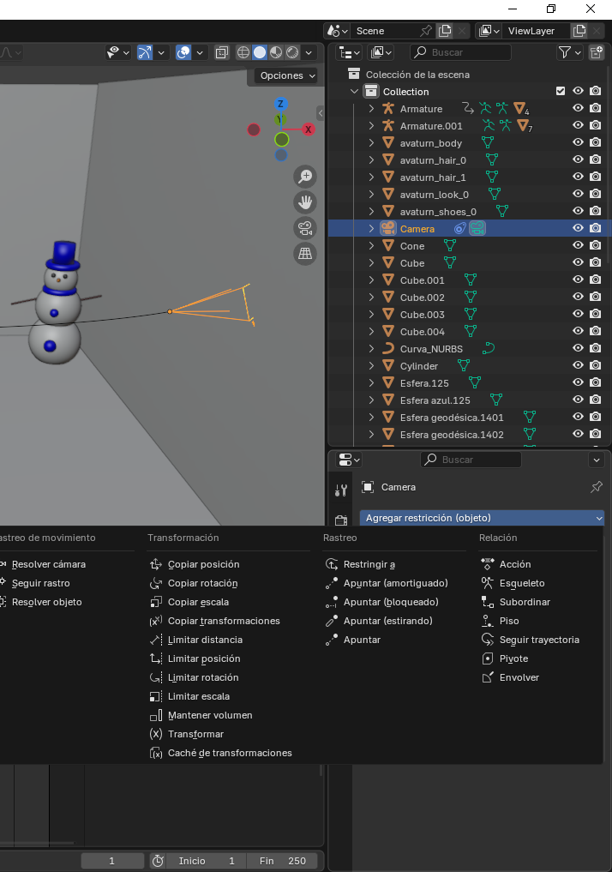Hide Armature in viewport with eye icon
This screenshot has width=612, height=872.
578,108
